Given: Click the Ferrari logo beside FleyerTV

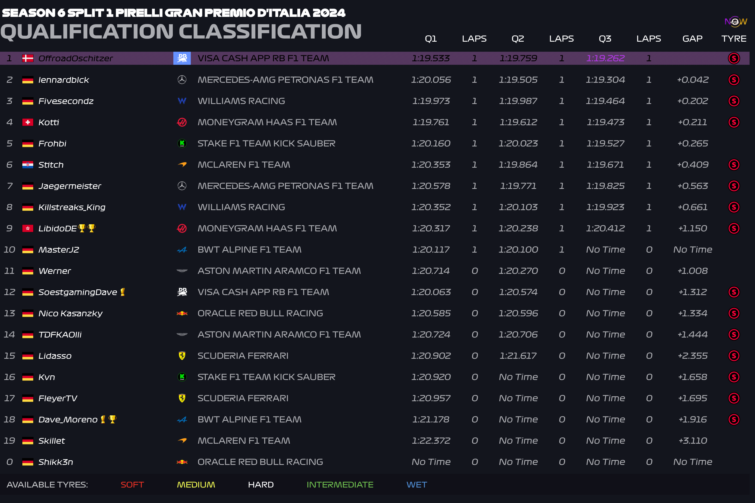Looking at the screenshot, I should click(182, 398).
